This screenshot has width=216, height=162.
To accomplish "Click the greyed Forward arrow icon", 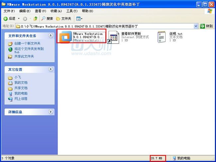I will (25, 19).
